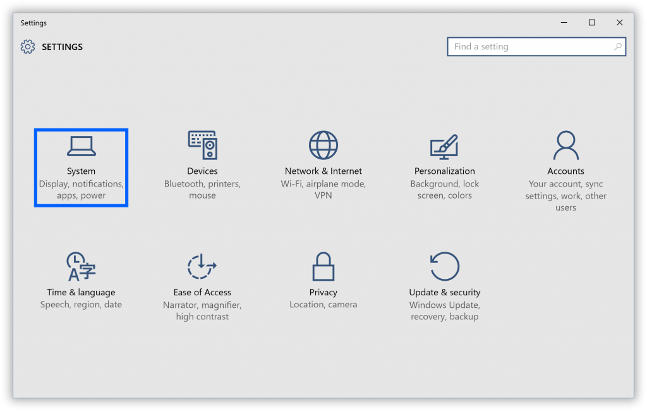This screenshot has height=411, width=647.
Task: Minimize the Settings window
Action: click(564, 23)
